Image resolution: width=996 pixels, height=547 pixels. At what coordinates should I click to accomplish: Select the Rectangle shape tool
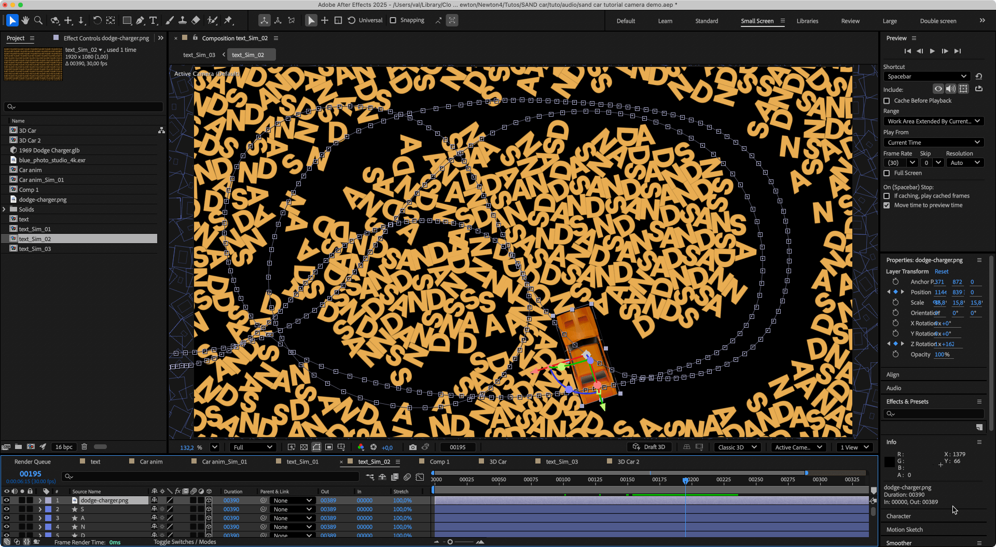point(127,21)
